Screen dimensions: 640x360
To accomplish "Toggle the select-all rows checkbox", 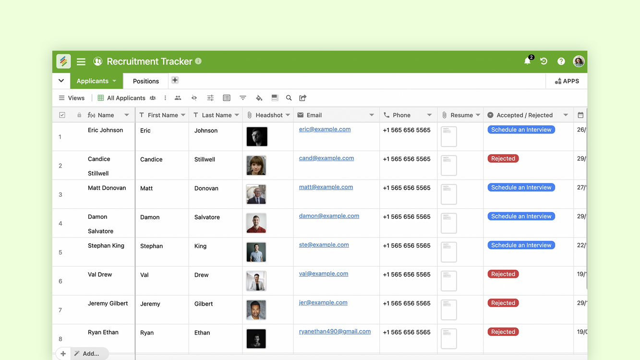I will coord(62,115).
